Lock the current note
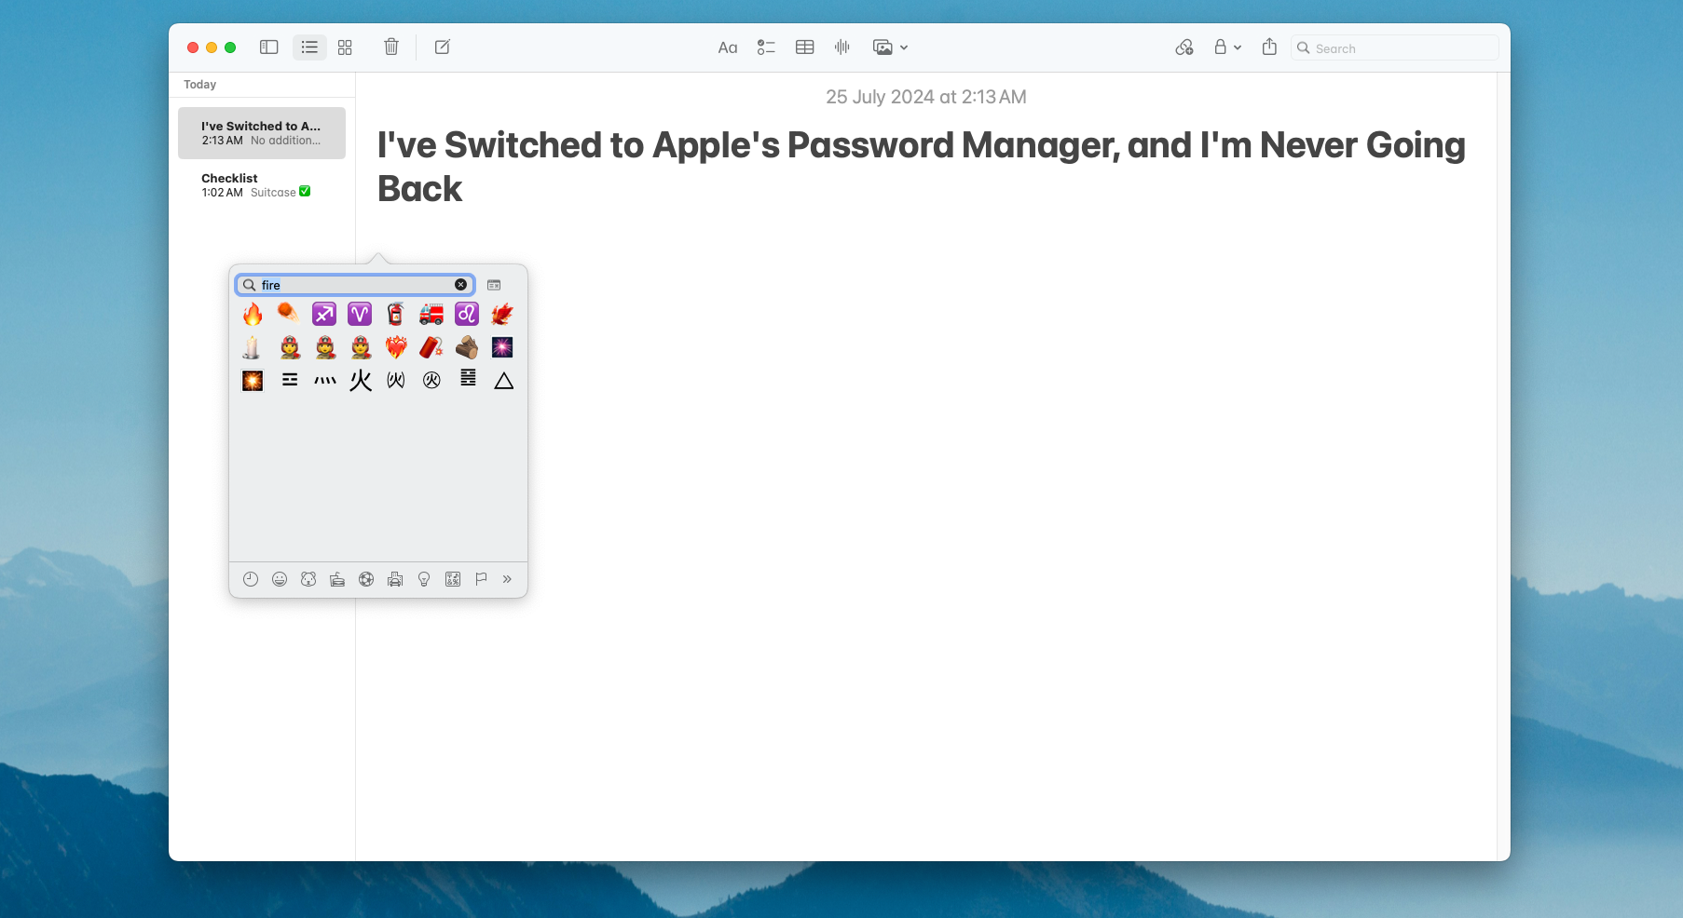Image resolution: width=1683 pixels, height=918 pixels. pyautogui.click(x=1222, y=47)
